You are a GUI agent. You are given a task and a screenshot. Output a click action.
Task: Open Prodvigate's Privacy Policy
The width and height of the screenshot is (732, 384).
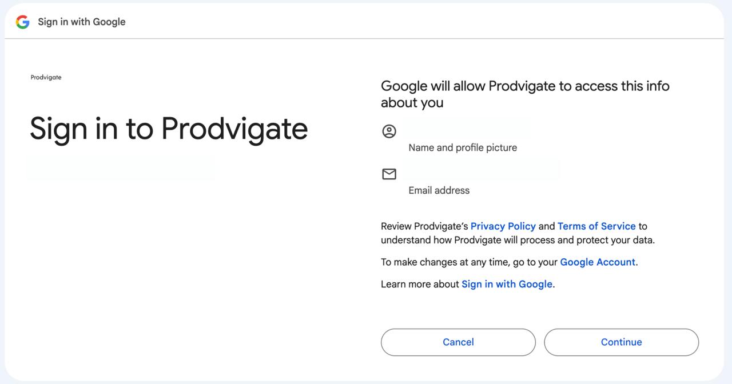[503, 226]
